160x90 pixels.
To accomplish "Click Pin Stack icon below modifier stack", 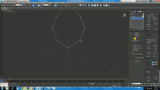I will point(131,29).
